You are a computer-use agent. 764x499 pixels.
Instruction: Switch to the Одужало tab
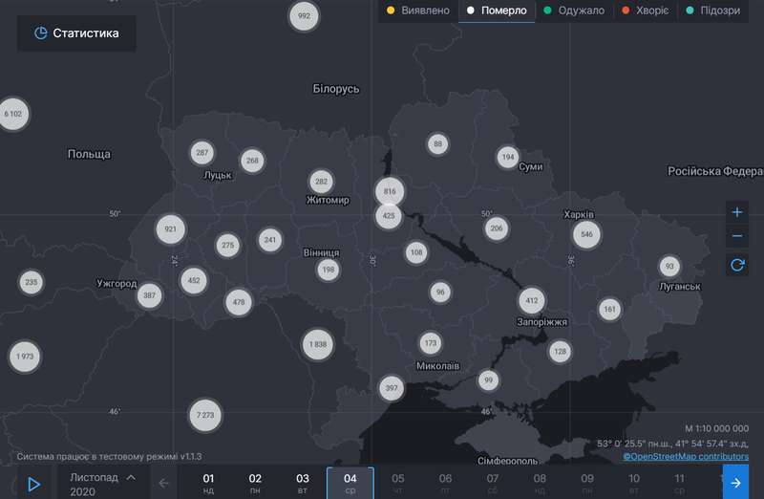coord(574,11)
